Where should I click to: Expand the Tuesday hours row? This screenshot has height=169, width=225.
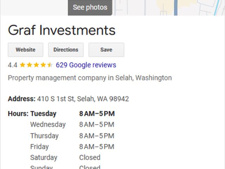pyautogui.click(x=72, y=114)
